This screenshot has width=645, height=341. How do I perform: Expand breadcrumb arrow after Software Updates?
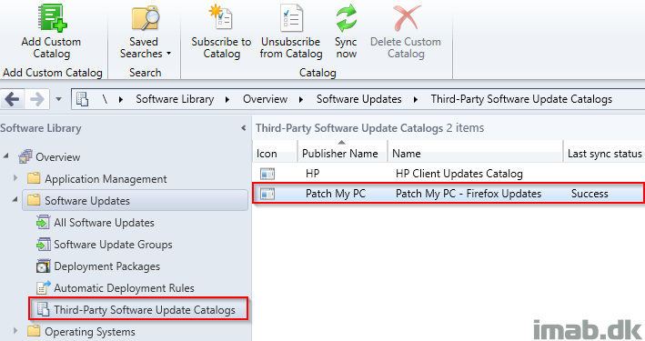(416, 99)
